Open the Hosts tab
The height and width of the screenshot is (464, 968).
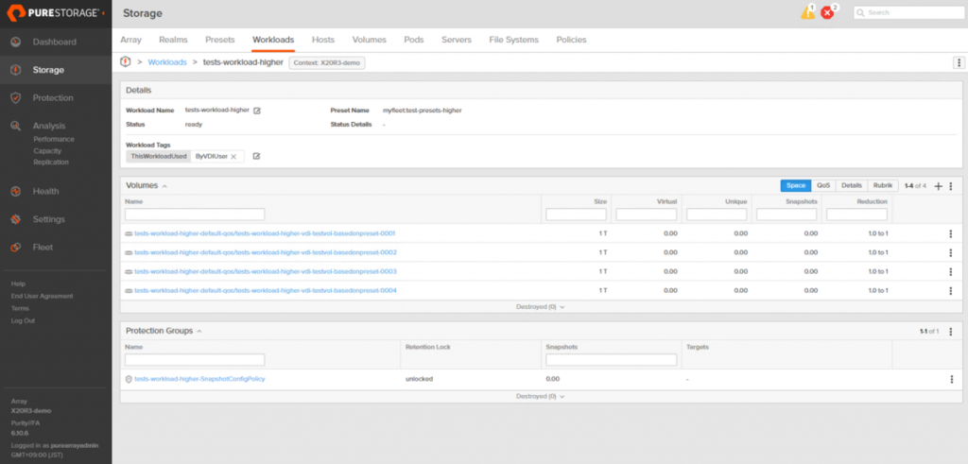323,40
